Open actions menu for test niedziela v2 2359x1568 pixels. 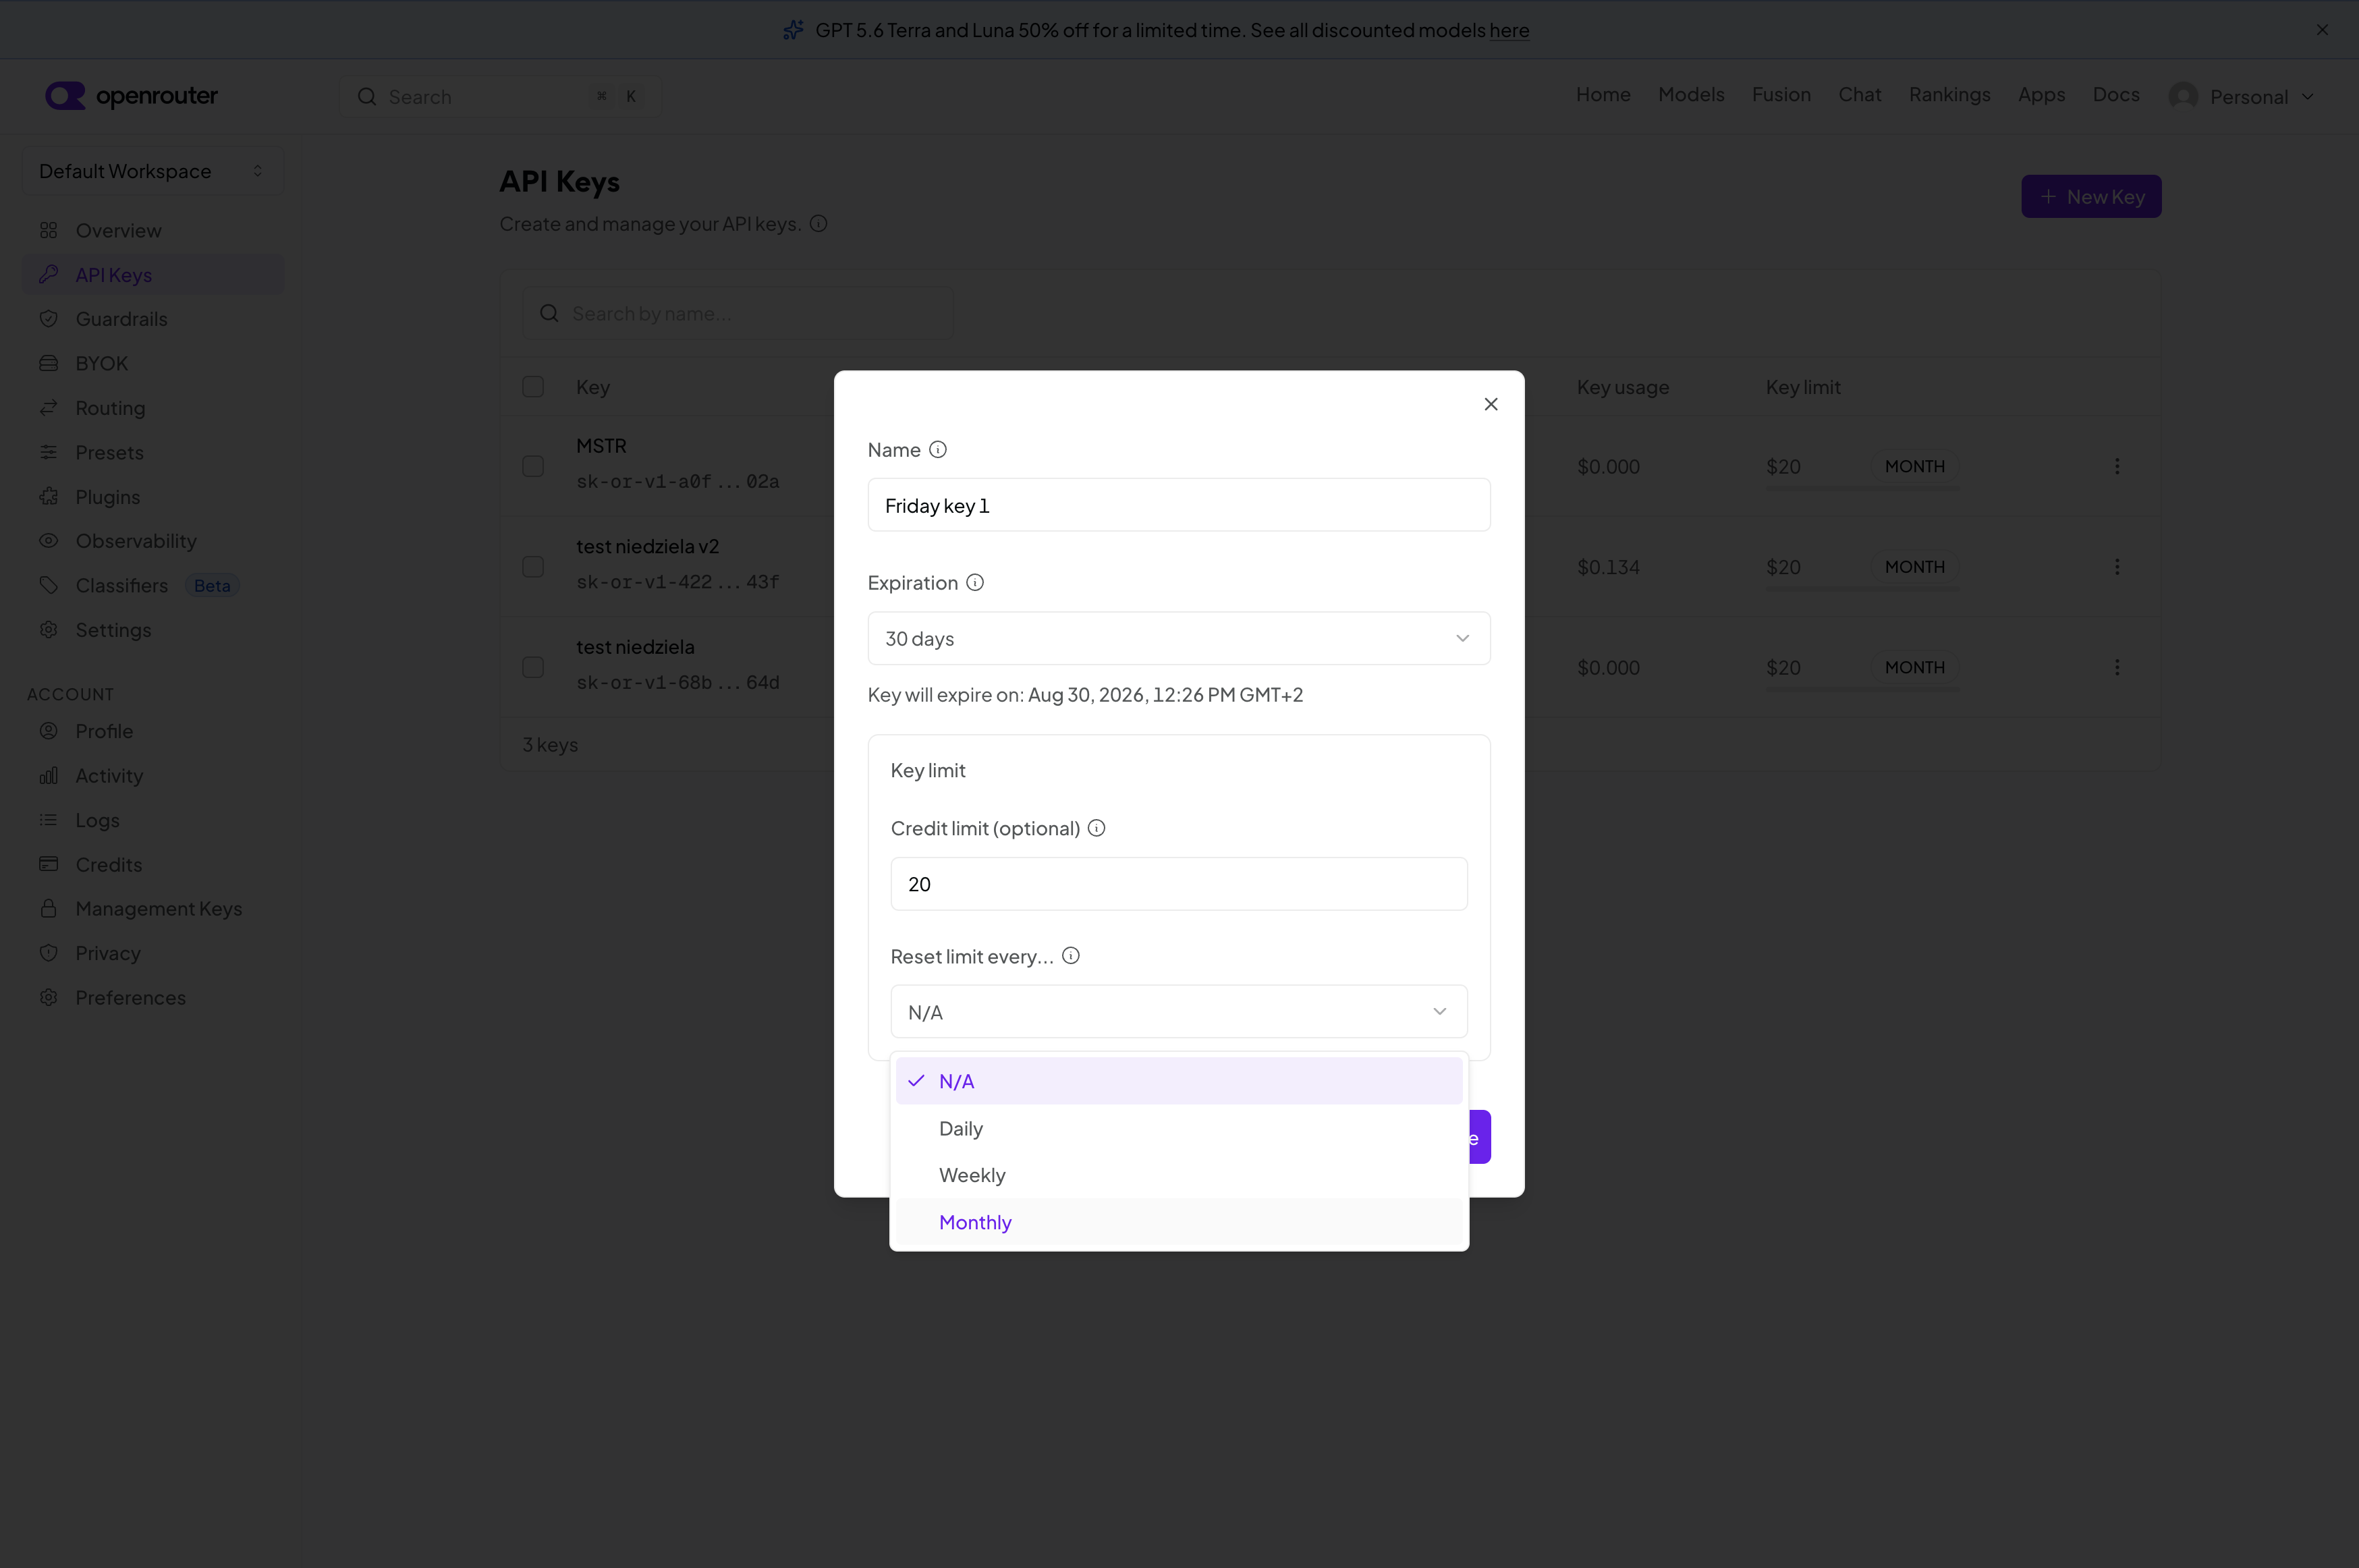(x=2116, y=567)
